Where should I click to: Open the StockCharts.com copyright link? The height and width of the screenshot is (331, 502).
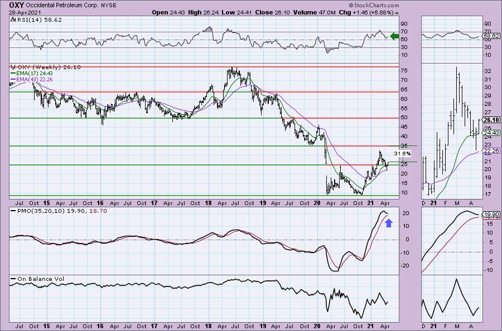click(x=374, y=5)
